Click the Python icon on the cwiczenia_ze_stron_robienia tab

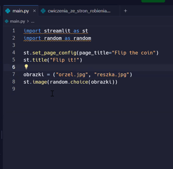pyautogui.click(x=43, y=11)
